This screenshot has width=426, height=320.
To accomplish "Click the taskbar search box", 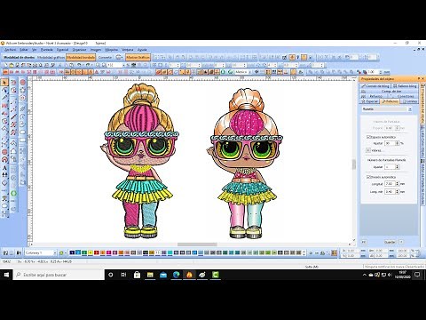I will click(x=59, y=275).
